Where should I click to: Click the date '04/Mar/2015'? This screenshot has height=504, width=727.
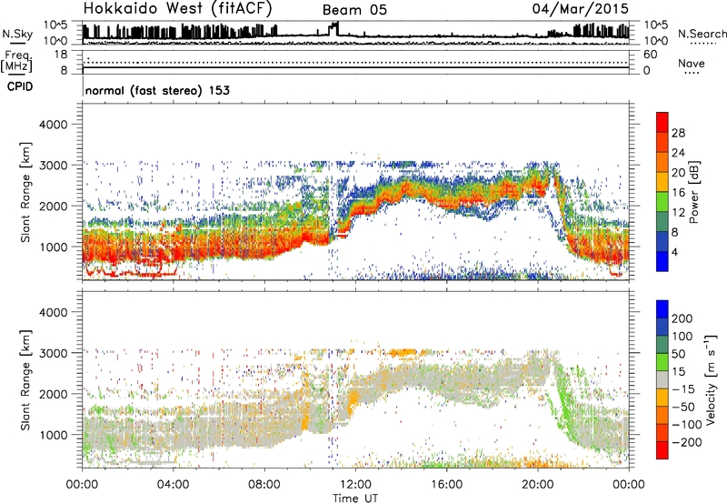[x=581, y=8]
